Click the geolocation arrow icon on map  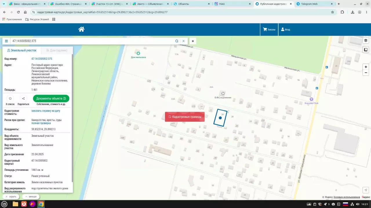pos(366,190)
